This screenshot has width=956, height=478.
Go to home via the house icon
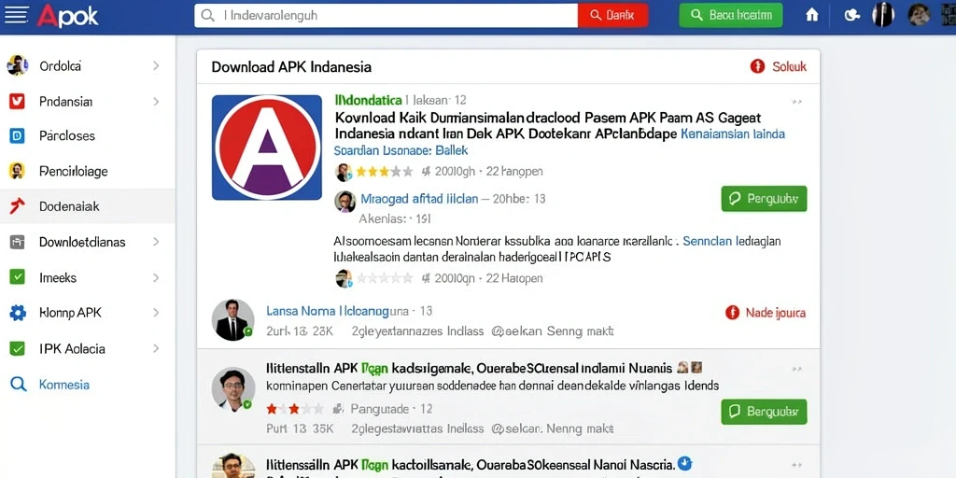(812, 15)
